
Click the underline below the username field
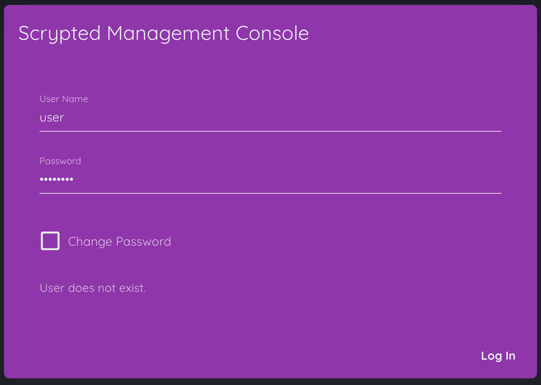270,131
